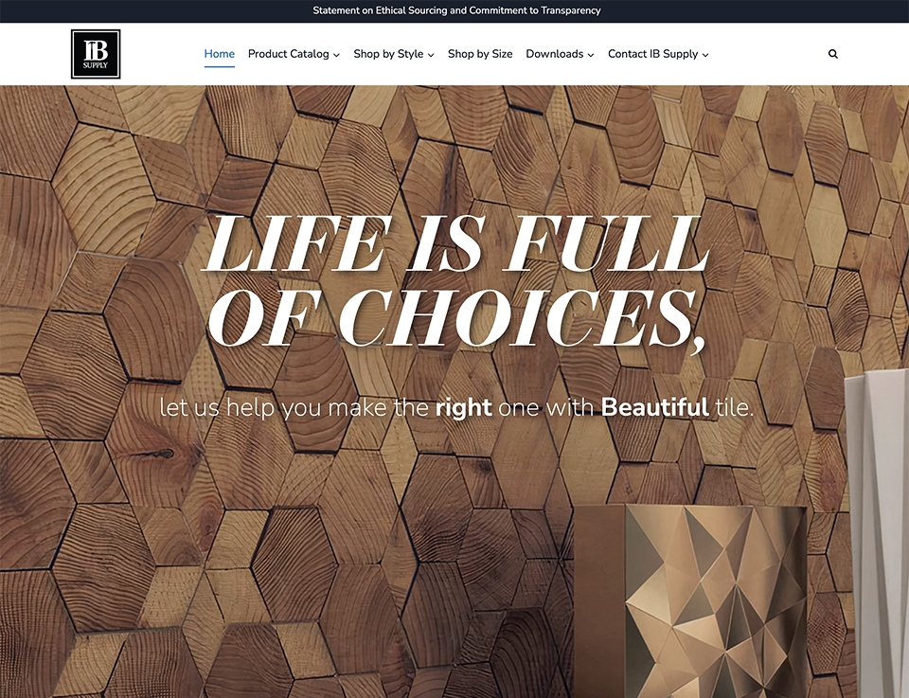Expand the Contact IB Supply chevron
This screenshot has width=909, height=698.
(705, 55)
